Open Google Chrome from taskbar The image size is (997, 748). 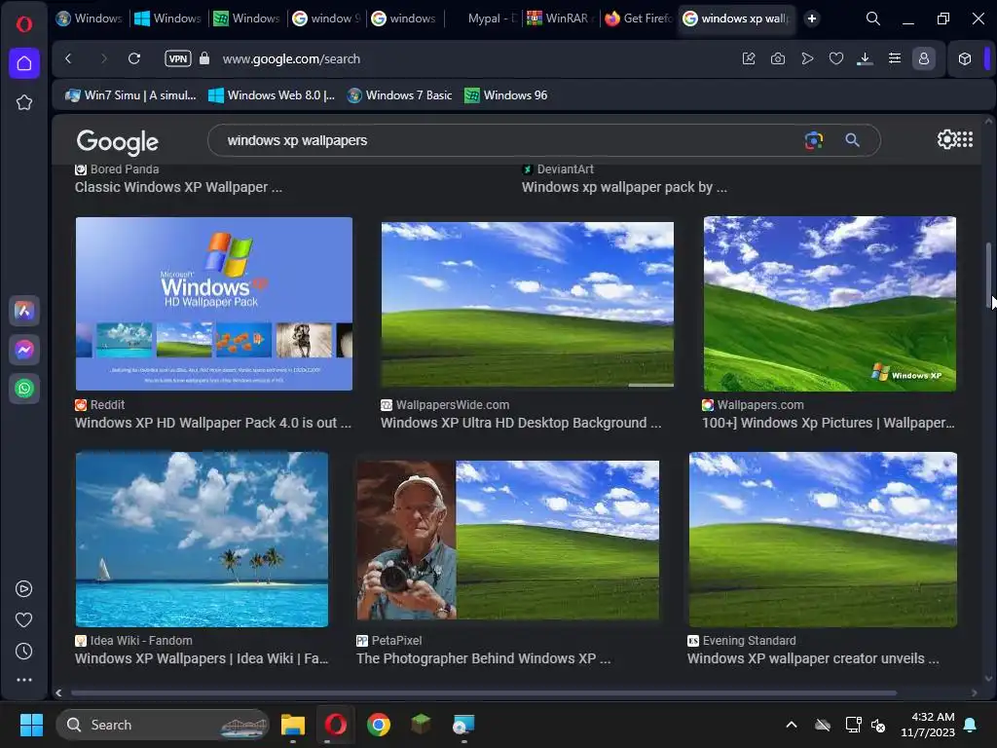pos(379,725)
